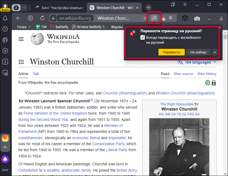228x176 pixels.
Task: Expand translation options arrow beside Не сейчас
Action: [x=215, y=52]
